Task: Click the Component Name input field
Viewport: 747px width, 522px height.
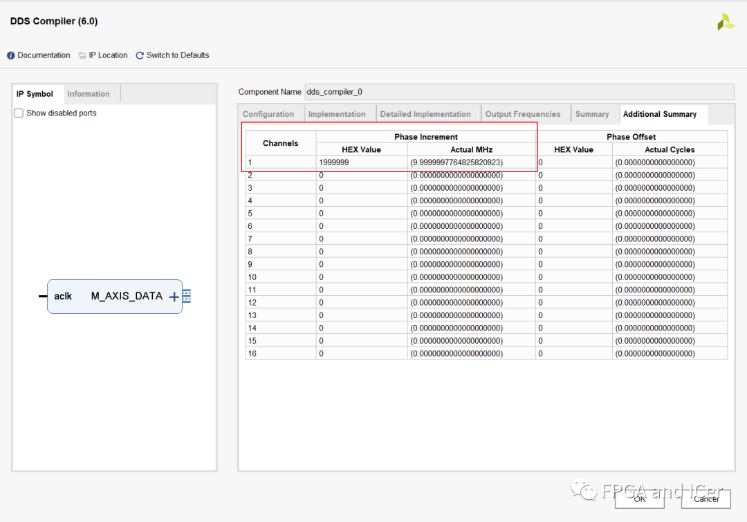Action: 519,92
